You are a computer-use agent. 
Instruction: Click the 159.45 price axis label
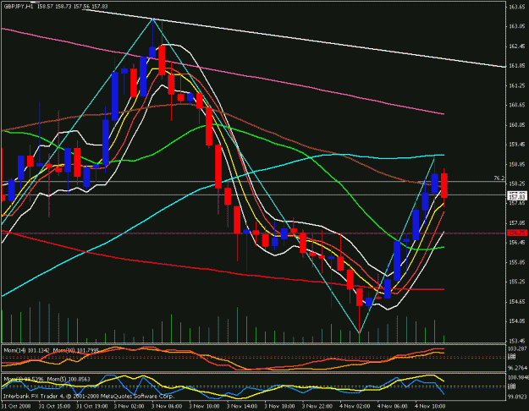click(x=516, y=145)
